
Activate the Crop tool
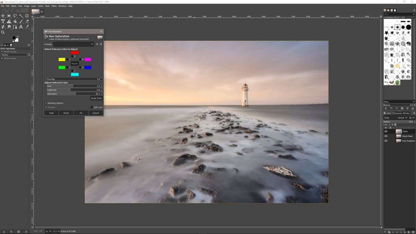(28, 16)
